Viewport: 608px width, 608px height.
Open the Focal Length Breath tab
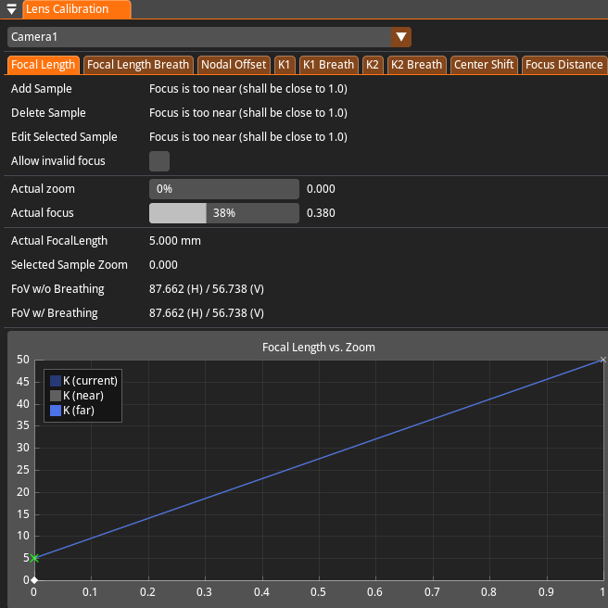click(138, 65)
